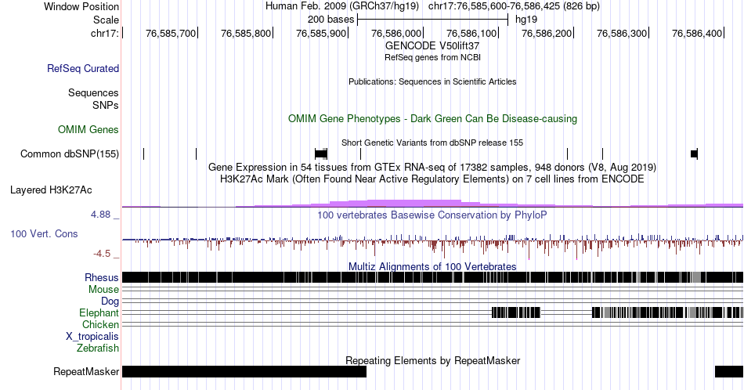The width and height of the screenshot is (744, 390).
Task: Select the Rhesus species label
Action: tap(102, 277)
